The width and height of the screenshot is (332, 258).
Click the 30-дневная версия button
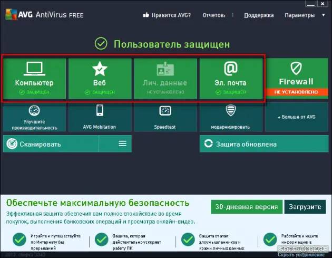click(x=247, y=207)
